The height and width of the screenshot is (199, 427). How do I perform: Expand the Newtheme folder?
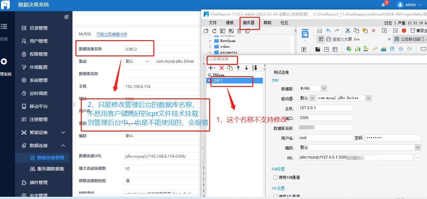coord(210,41)
